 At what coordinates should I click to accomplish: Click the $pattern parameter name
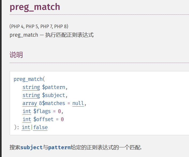(x=54, y=87)
